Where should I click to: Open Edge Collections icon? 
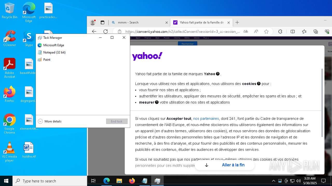[x=316, y=32]
